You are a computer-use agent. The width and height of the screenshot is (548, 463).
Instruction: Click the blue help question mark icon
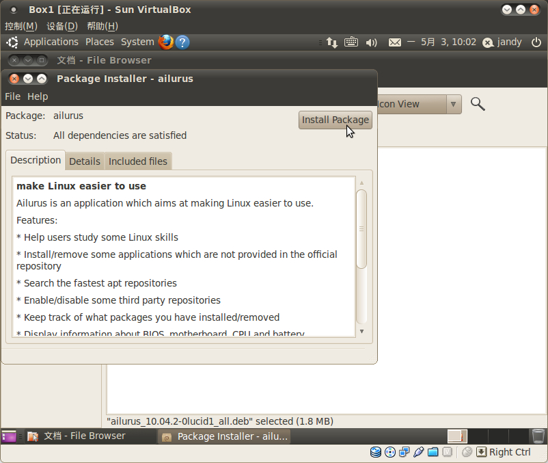point(182,42)
